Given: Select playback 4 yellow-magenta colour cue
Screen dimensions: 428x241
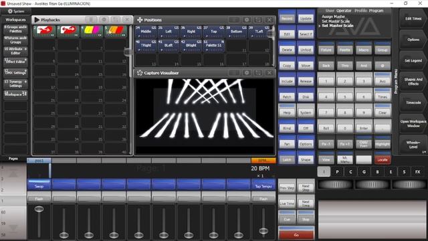Looking at the screenshot, I should tap(92, 31).
